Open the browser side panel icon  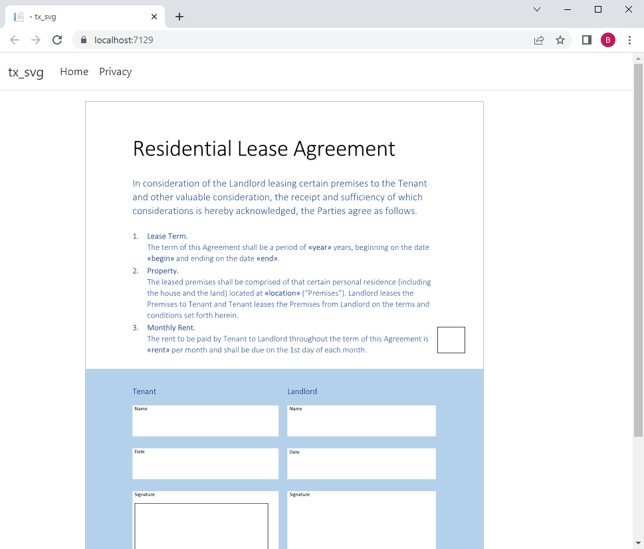tap(586, 40)
